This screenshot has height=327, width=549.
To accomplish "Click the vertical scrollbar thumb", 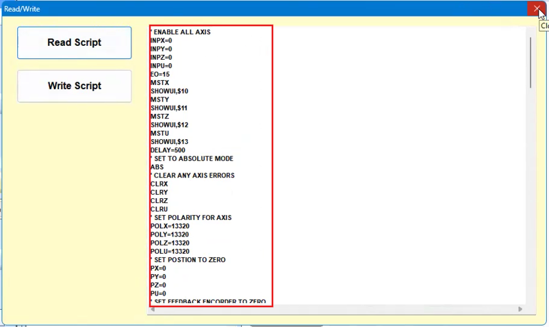I will [531, 62].
